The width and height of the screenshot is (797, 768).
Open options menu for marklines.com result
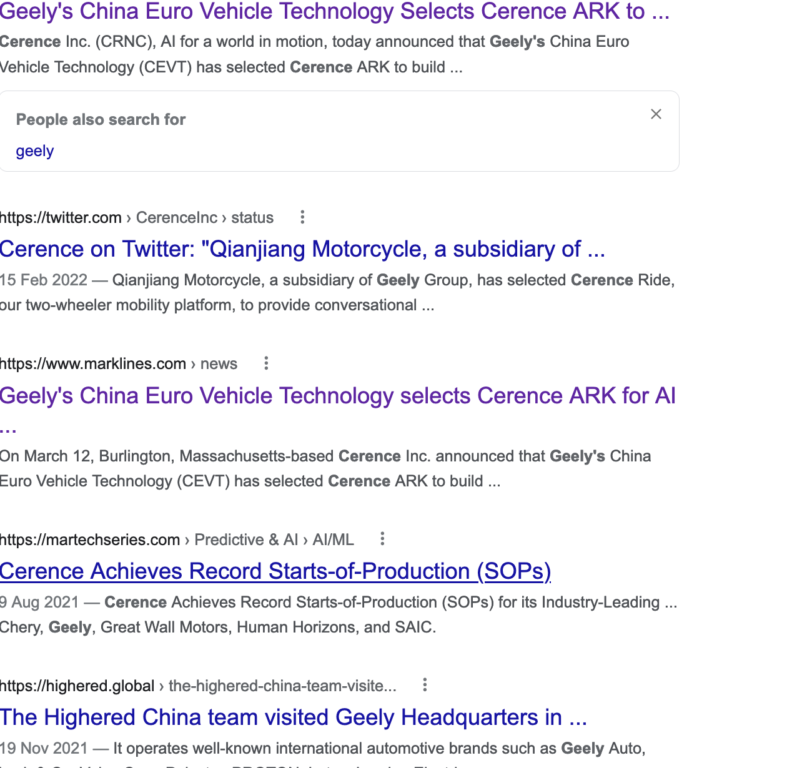(x=266, y=363)
